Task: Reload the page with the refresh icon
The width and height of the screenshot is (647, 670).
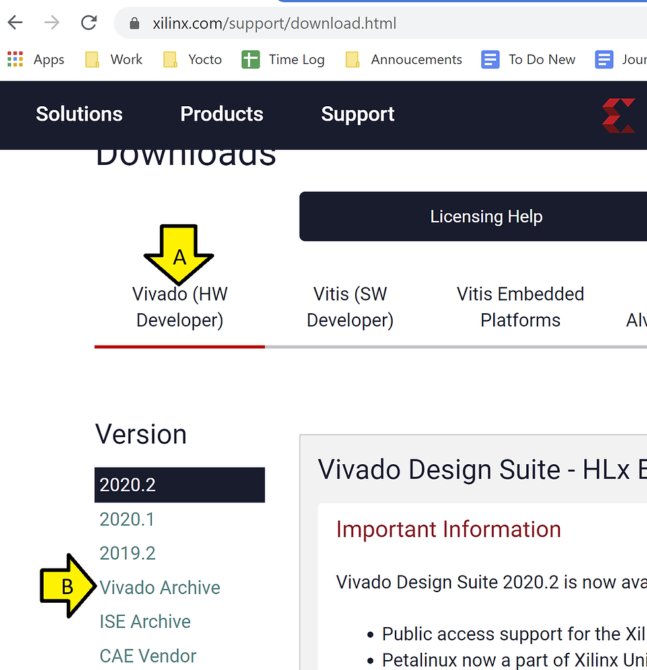Action: [x=88, y=22]
